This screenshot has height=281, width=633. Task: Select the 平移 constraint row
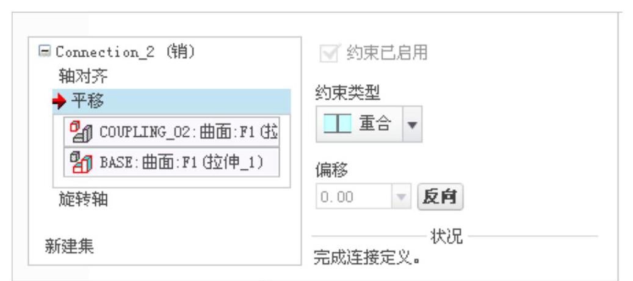tap(172, 102)
